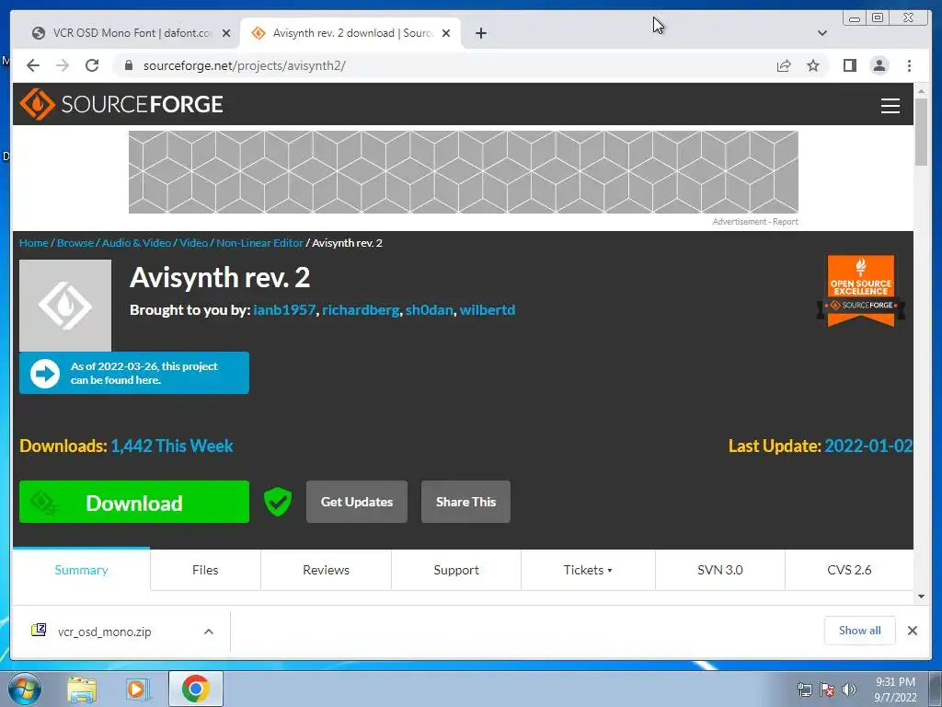Viewport: 942px width, 707px height.
Task: Open the Files tab
Action: (x=205, y=570)
